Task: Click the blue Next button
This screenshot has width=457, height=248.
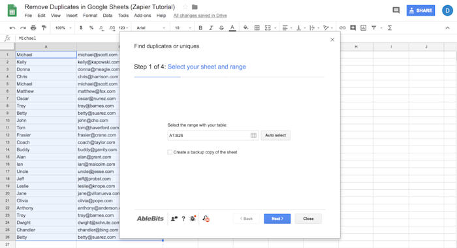Action: [x=277, y=219]
